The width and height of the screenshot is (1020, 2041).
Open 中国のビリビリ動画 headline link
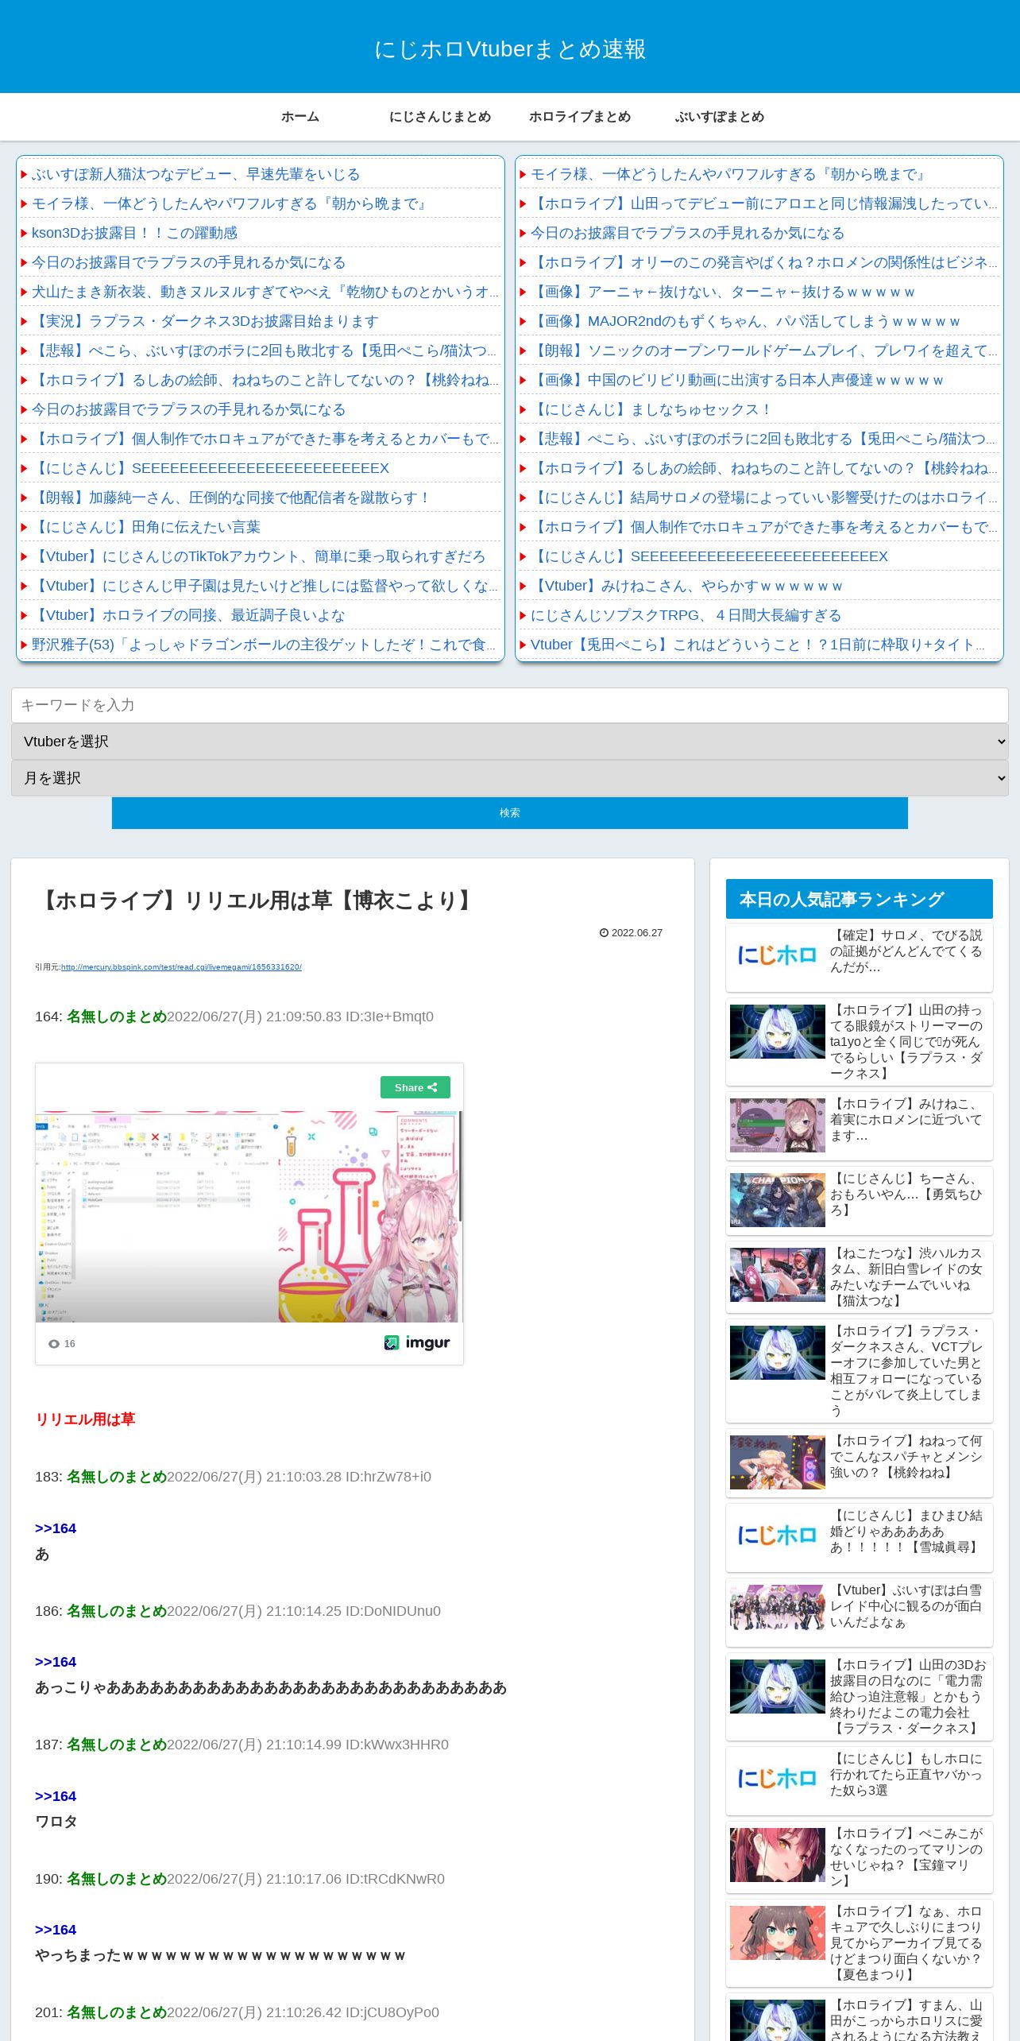click(737, 380)
